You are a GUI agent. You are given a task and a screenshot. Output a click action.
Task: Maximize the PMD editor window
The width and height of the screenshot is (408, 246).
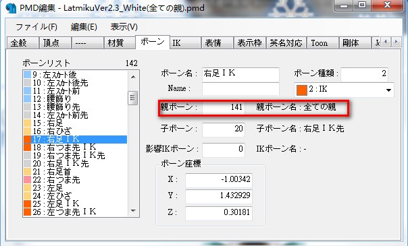click(x=361, y=5)
